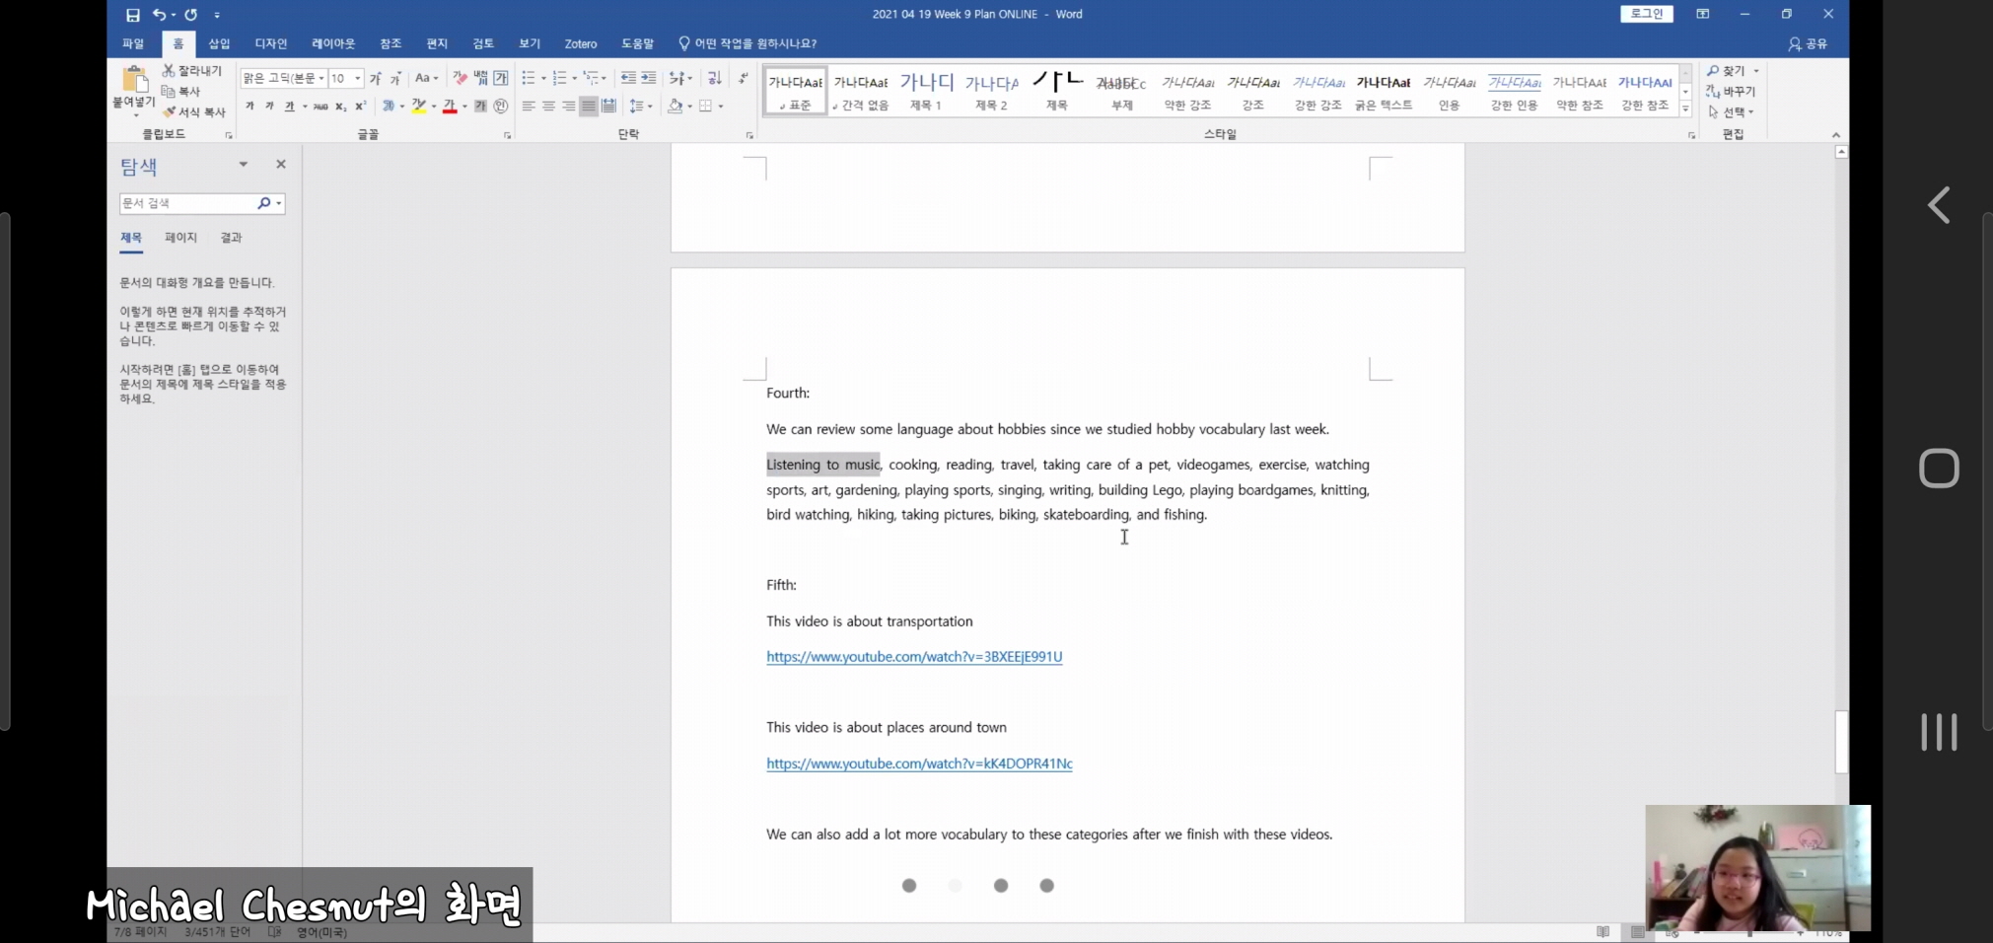The image size is (1993, 943).
Task: Click the clear formatting eraser icon
Action: tap(460, 78)
